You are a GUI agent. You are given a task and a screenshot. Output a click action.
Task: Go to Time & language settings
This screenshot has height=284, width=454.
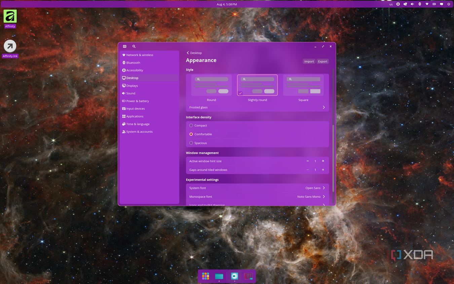point(149,124)
